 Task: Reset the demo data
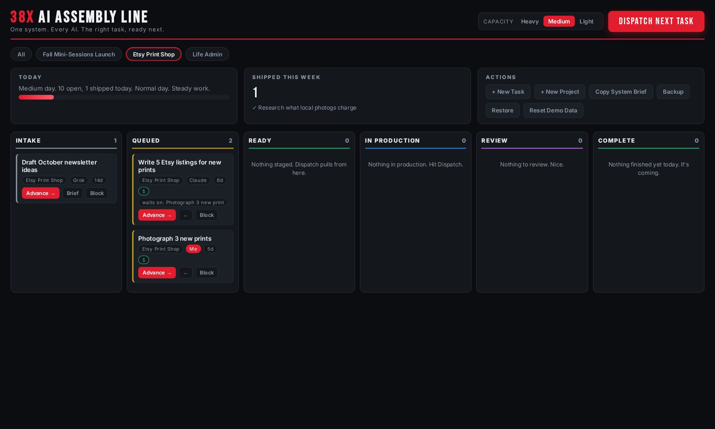click(553, 110)
